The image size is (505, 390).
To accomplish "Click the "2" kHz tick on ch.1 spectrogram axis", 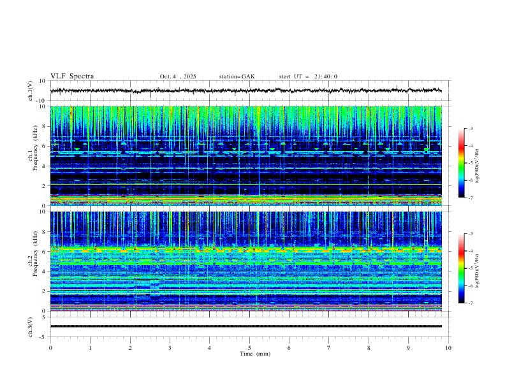I will coord(45,185).
